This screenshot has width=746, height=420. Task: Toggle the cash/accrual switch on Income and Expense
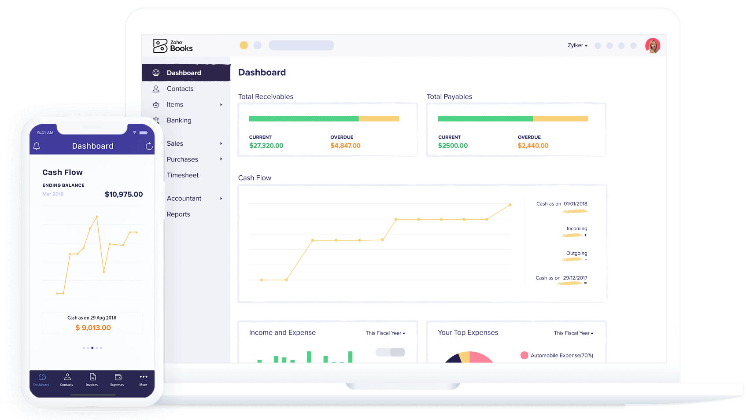390,352
